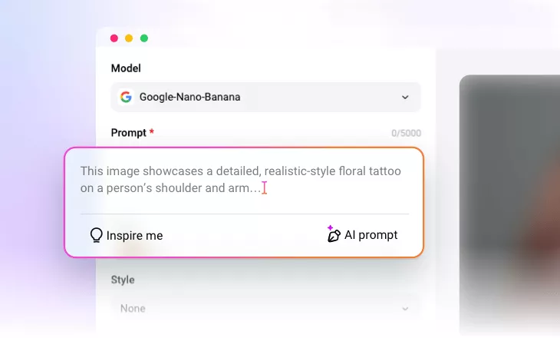The width and height of the screenshot is (560, 338).
Task: Click the Model section label
Action: click(x=126, y=68)
